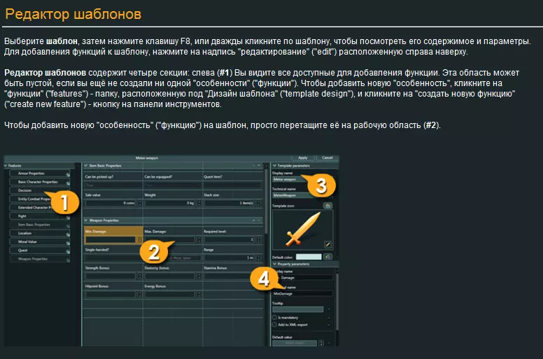
Task: Click the drag-hand icon on the Quest feature
Action: pos(68,252)
